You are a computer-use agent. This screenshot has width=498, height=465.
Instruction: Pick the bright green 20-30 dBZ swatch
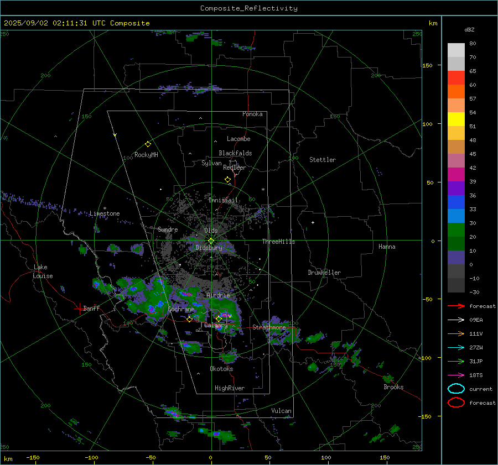pos(456,230)
